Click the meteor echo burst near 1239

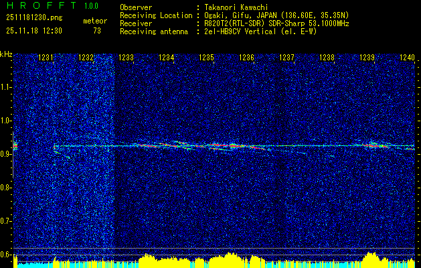pos(375,145)
